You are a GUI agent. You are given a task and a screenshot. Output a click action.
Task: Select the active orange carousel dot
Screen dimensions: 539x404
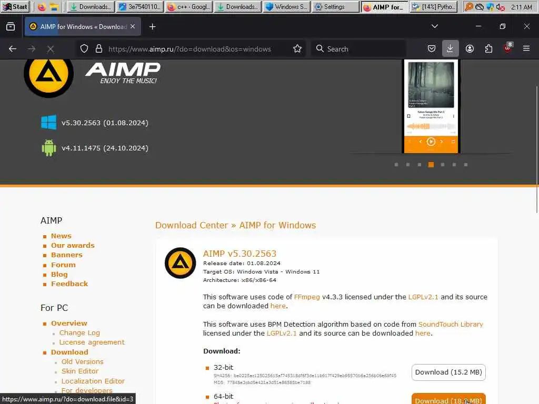(x=431, y=165)
